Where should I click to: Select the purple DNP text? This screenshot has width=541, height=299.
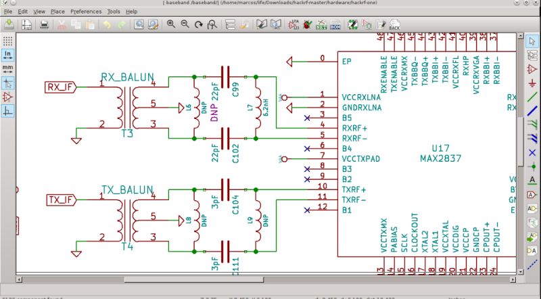click(x=214, y=113)
